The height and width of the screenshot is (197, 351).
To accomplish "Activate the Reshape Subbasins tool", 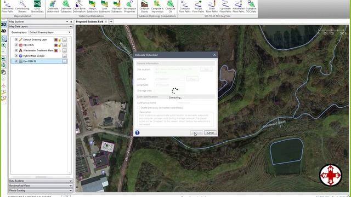I will click(x=117, y=7).
